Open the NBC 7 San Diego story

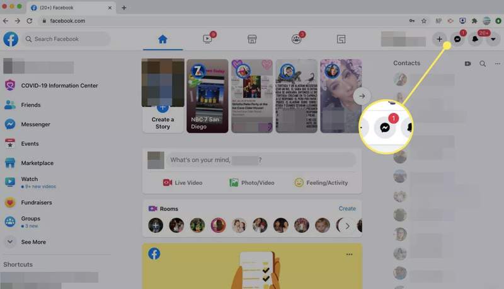click(x=207, y=95)
